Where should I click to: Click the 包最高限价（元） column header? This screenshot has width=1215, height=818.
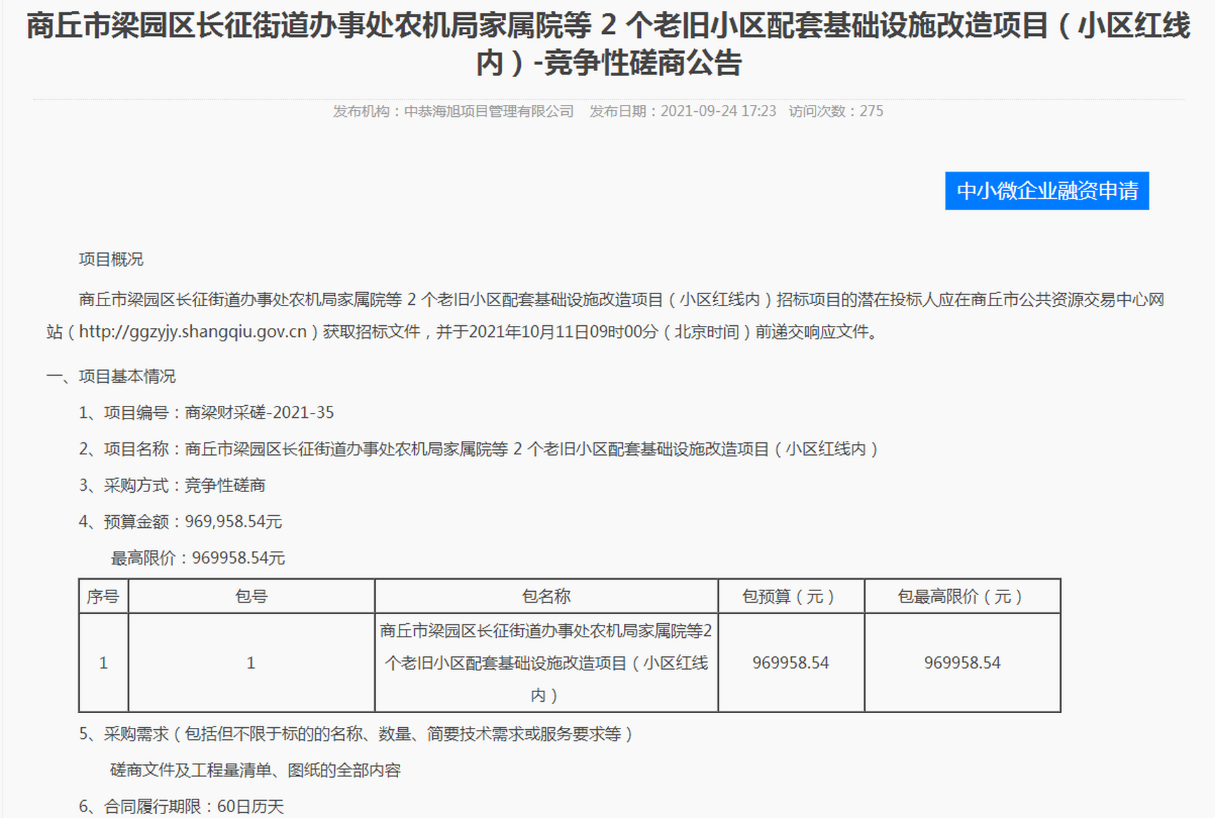[962, 597]
